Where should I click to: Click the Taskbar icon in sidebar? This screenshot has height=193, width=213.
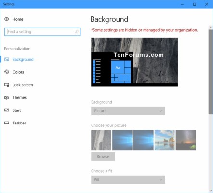(7, 123)
